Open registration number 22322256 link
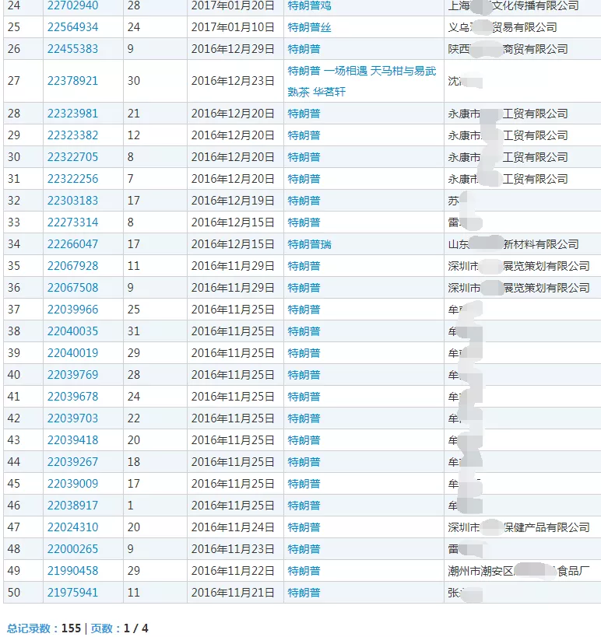The width and height of the screenshot is (601, 637). tap(72, 179)
